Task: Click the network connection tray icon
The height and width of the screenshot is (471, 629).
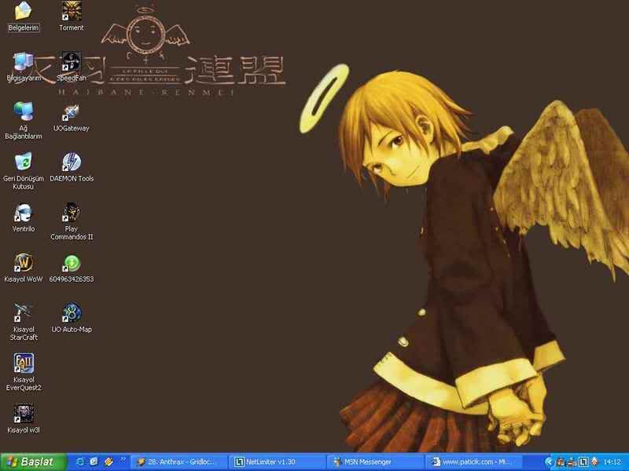Action: [x=572, y=462]
